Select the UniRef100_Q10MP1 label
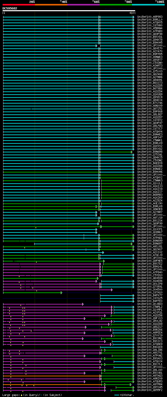The width and height of the screenshot is (167, 397). coord(150,310)
